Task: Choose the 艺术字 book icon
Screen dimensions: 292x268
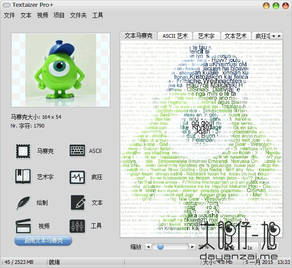Action: pyautogui.click(x=23, y=176)
